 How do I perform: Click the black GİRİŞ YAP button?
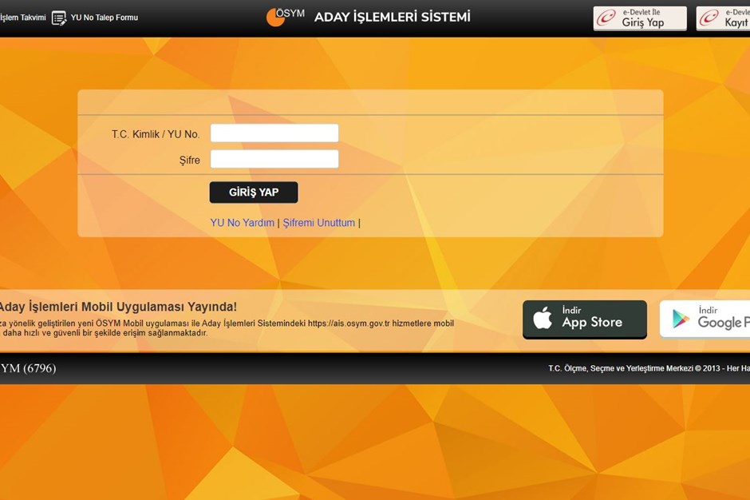coord(254,192)
